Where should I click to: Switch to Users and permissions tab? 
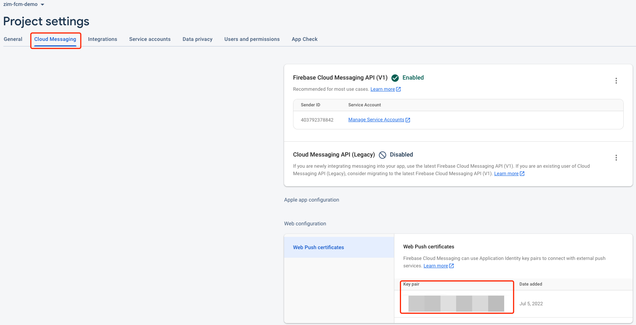click(252, 39)
